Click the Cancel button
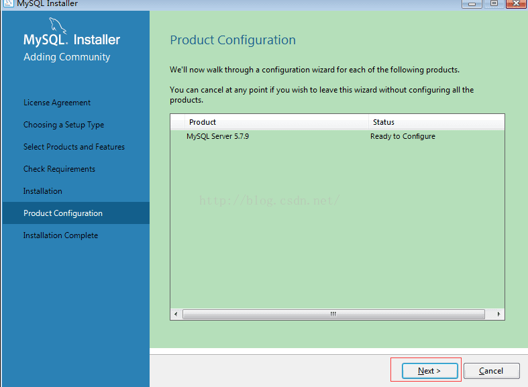This screenshot has width=528, height=387. 491,371
